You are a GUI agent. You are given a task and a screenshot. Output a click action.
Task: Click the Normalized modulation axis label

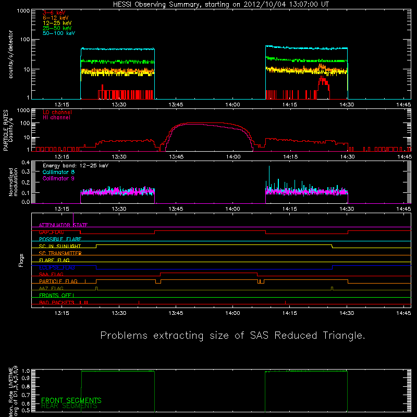14,182
